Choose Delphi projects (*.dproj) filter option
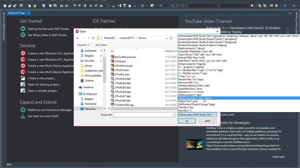 point(239,48)
